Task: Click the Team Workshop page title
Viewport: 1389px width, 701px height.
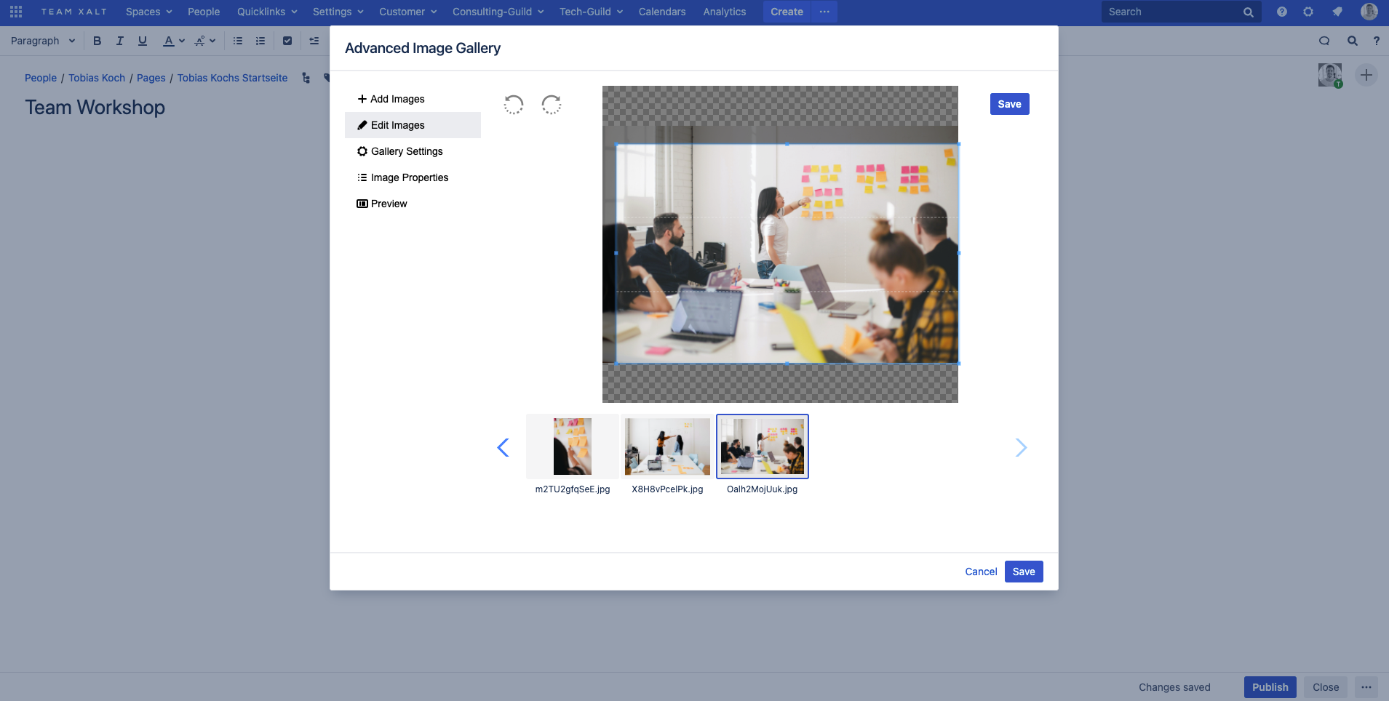Action: (x=95, y=108)
